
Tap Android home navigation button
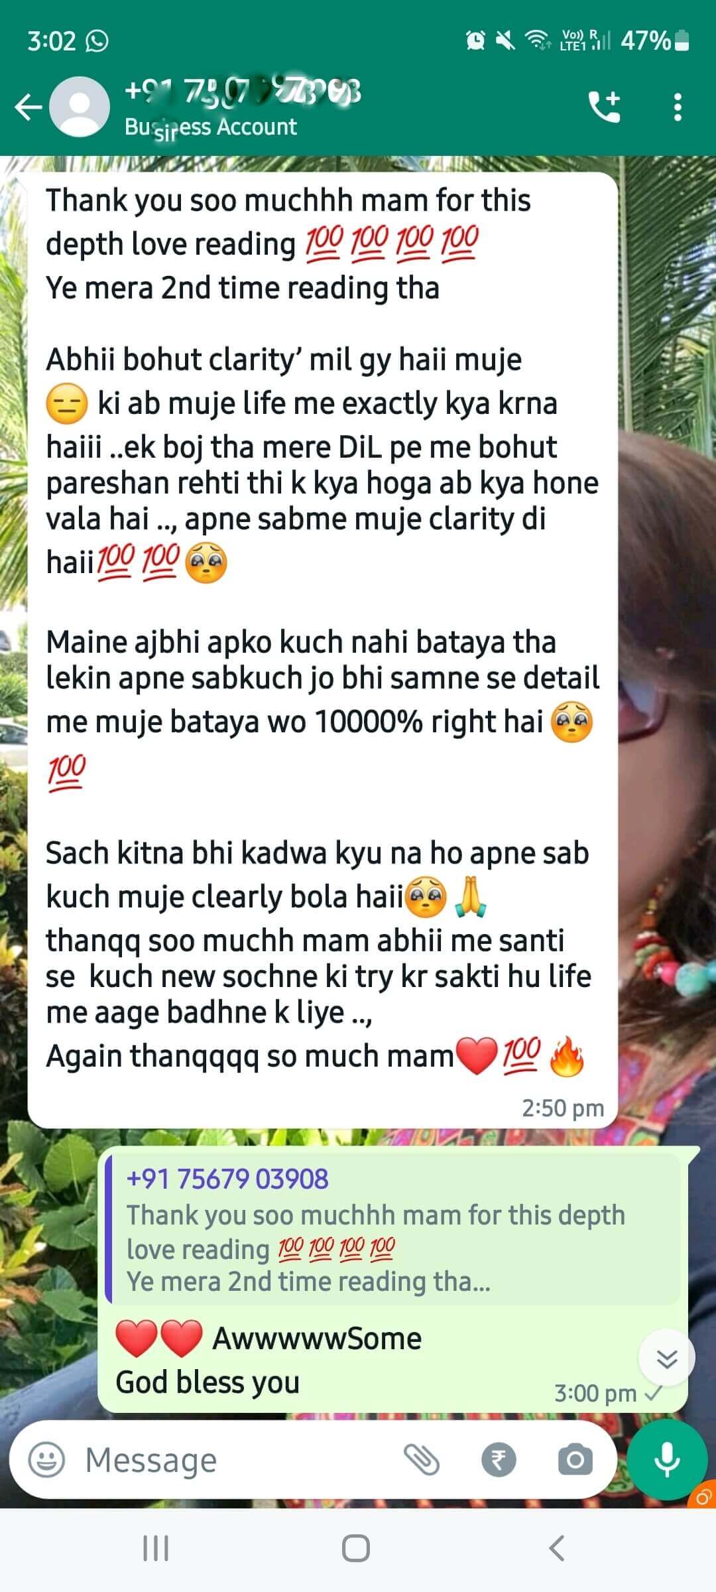tap(356, 1549)
